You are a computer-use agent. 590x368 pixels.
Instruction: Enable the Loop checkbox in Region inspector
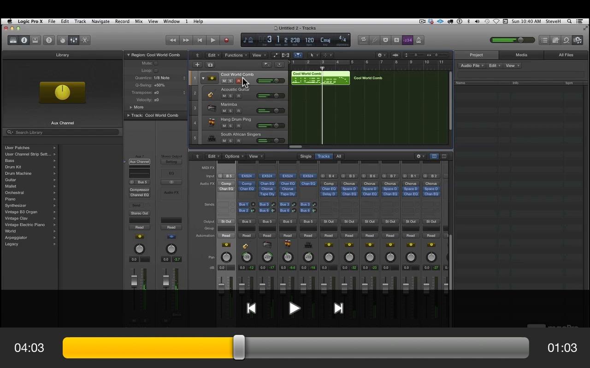click(x=156, y=70)
